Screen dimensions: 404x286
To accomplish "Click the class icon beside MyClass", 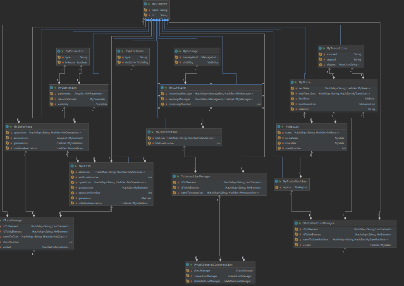I will tap(72, 166).
